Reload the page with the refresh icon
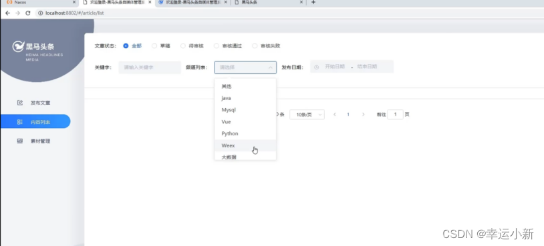 click(x=28, y=13)
